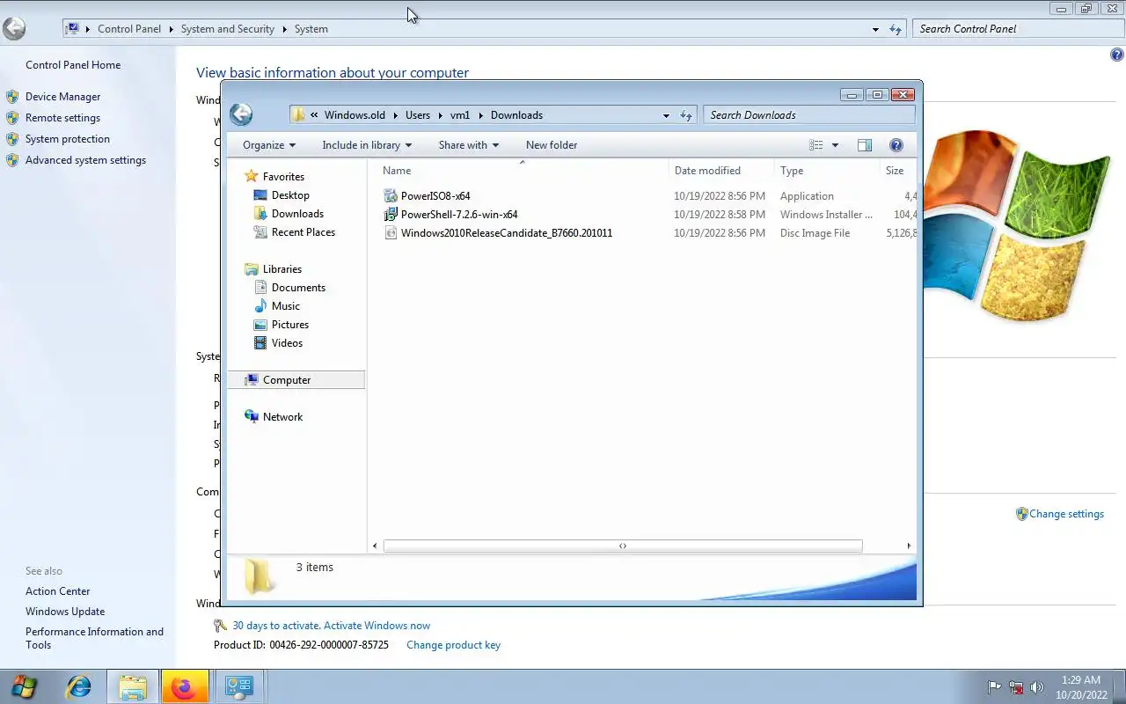Switch to Control Panel taskbar button
The width and height of the screenshot is (1126, 704).
[x=238, y=686]
